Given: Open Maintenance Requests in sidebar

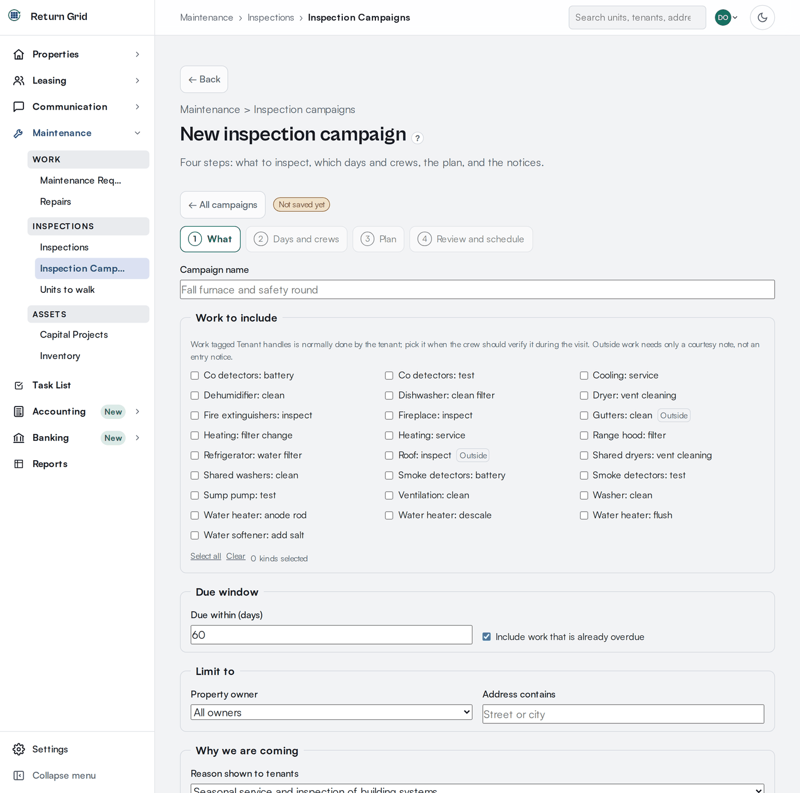Looking at the screenshot, I should (92, 180).
